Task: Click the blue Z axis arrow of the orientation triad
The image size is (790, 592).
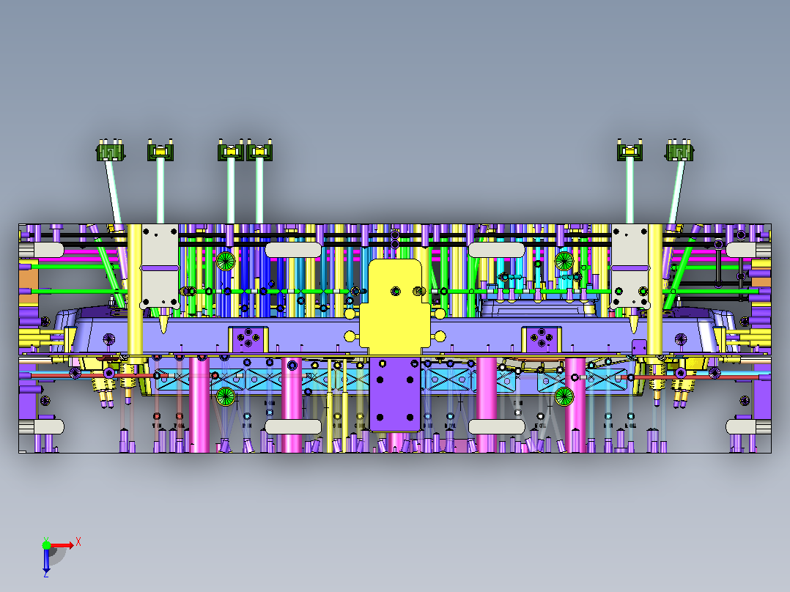Action: point(46,560)
